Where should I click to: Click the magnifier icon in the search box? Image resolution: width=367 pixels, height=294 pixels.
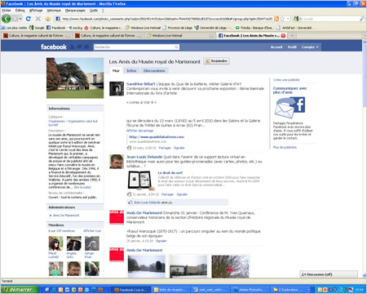362,19
